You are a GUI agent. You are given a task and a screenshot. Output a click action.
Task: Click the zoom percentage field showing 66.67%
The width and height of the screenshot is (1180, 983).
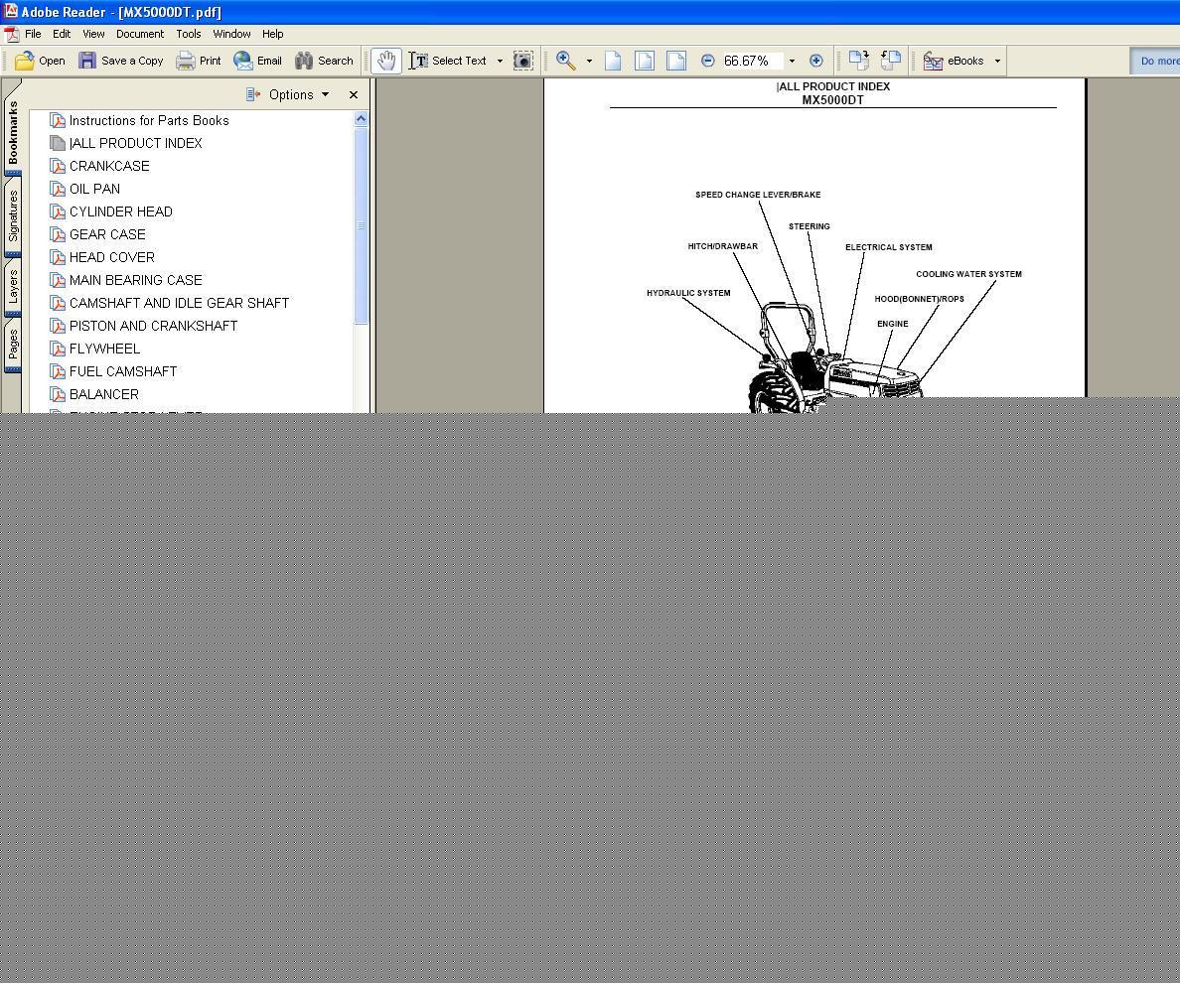(x=753, y=61)
